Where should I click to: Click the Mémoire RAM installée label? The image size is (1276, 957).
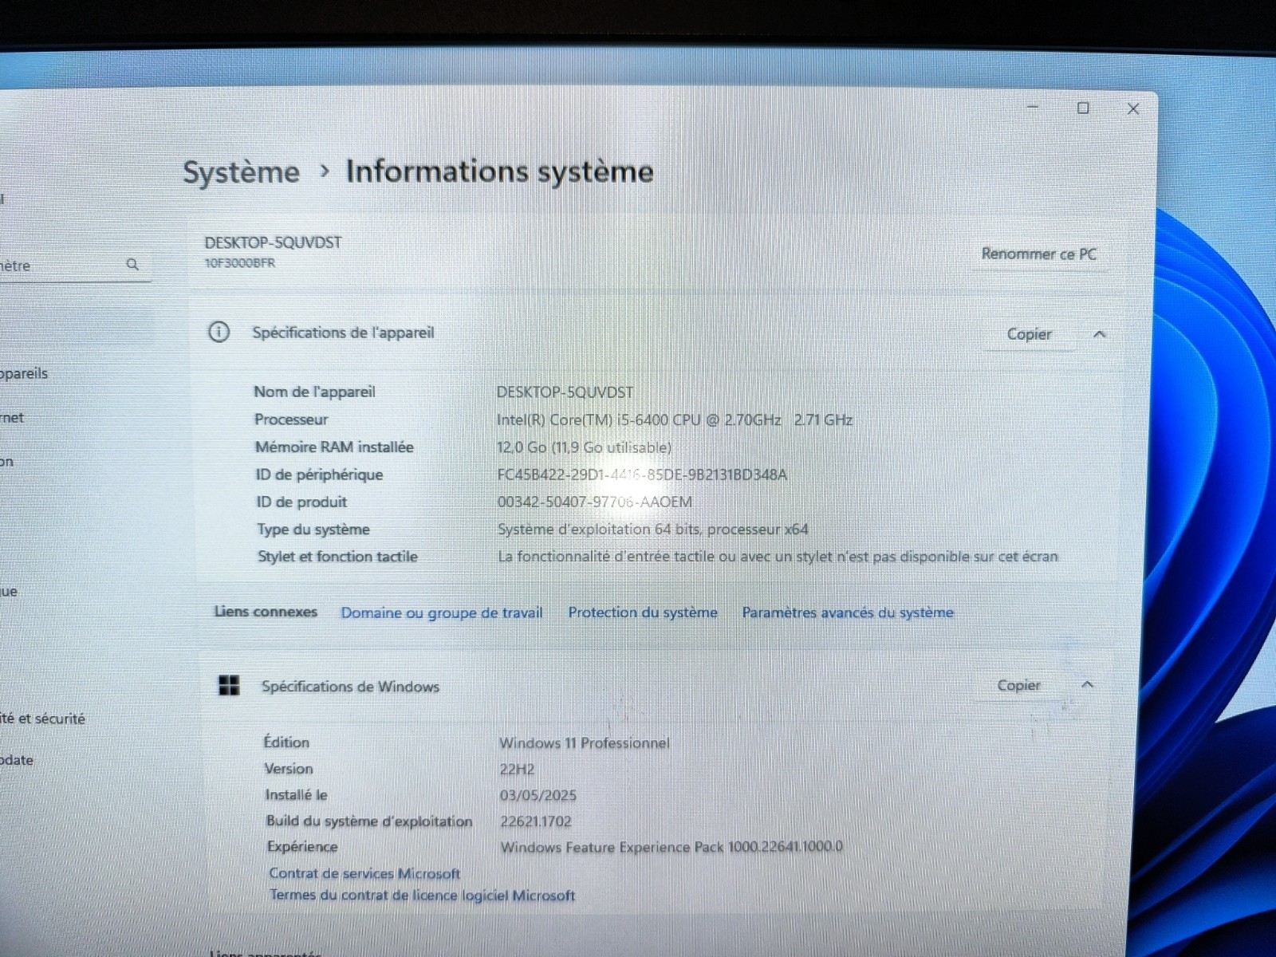coord(334,447)
